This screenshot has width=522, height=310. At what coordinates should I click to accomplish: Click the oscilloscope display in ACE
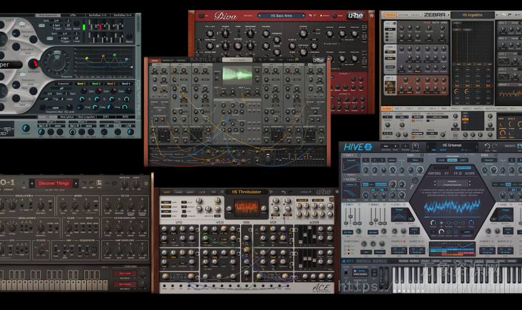click(x=246, y=208)
